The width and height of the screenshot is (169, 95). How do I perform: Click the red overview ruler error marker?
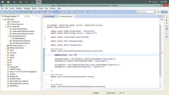162,53
